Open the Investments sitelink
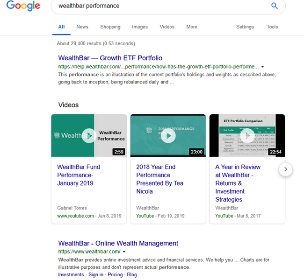Viewport: 304px width, 280px height. (x=71, y=275)
